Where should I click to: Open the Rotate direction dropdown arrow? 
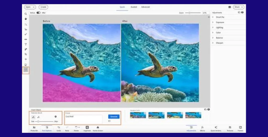point(79,127)
